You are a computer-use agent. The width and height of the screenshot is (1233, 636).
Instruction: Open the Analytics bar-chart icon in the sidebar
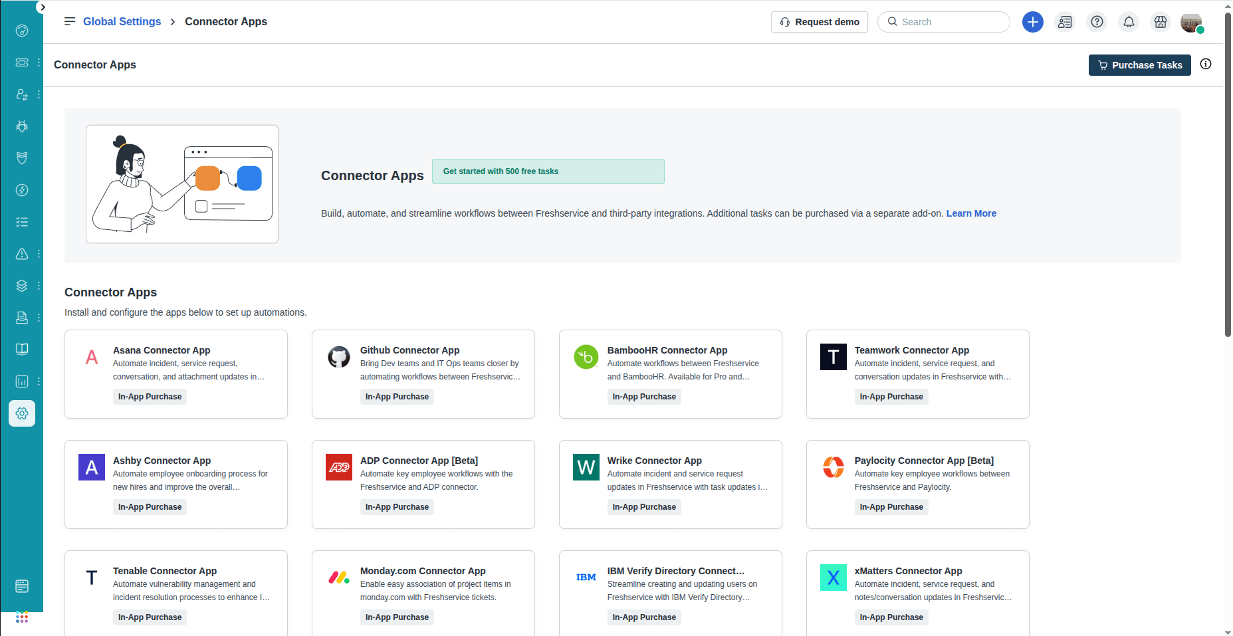pos(22,381)
